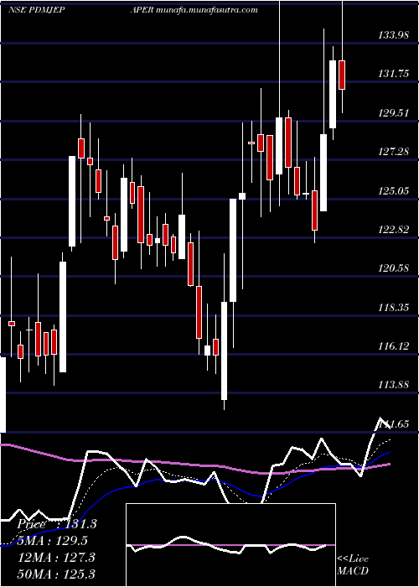419x587 pixels.
Task: Click the 129.51 price axis label
Action: pos(394,113)
